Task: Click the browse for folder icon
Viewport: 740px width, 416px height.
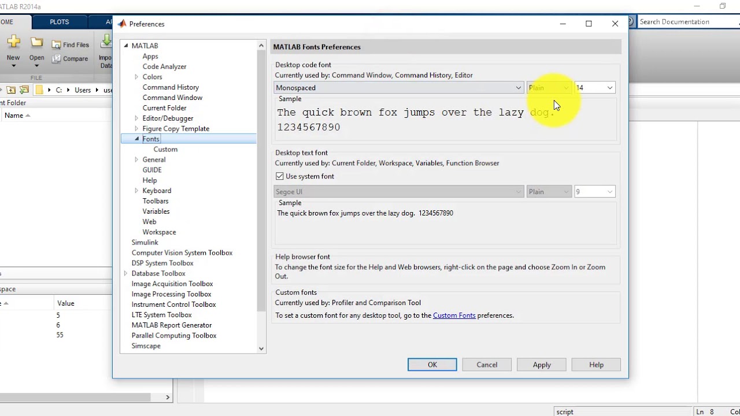Action: click(24, 90)
